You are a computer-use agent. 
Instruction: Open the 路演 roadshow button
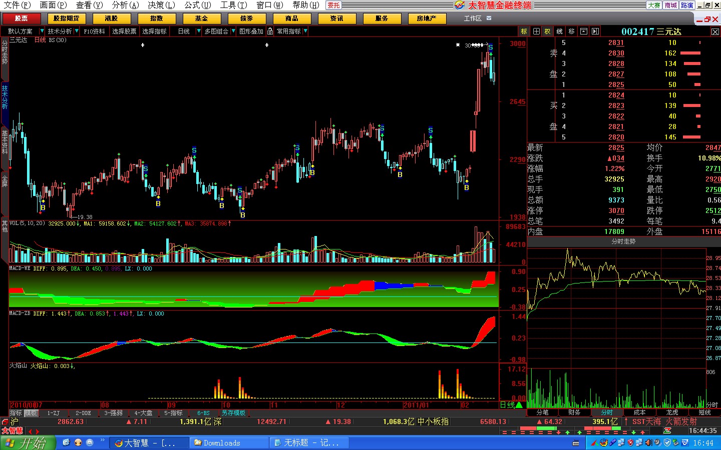[x=687, y=5]
